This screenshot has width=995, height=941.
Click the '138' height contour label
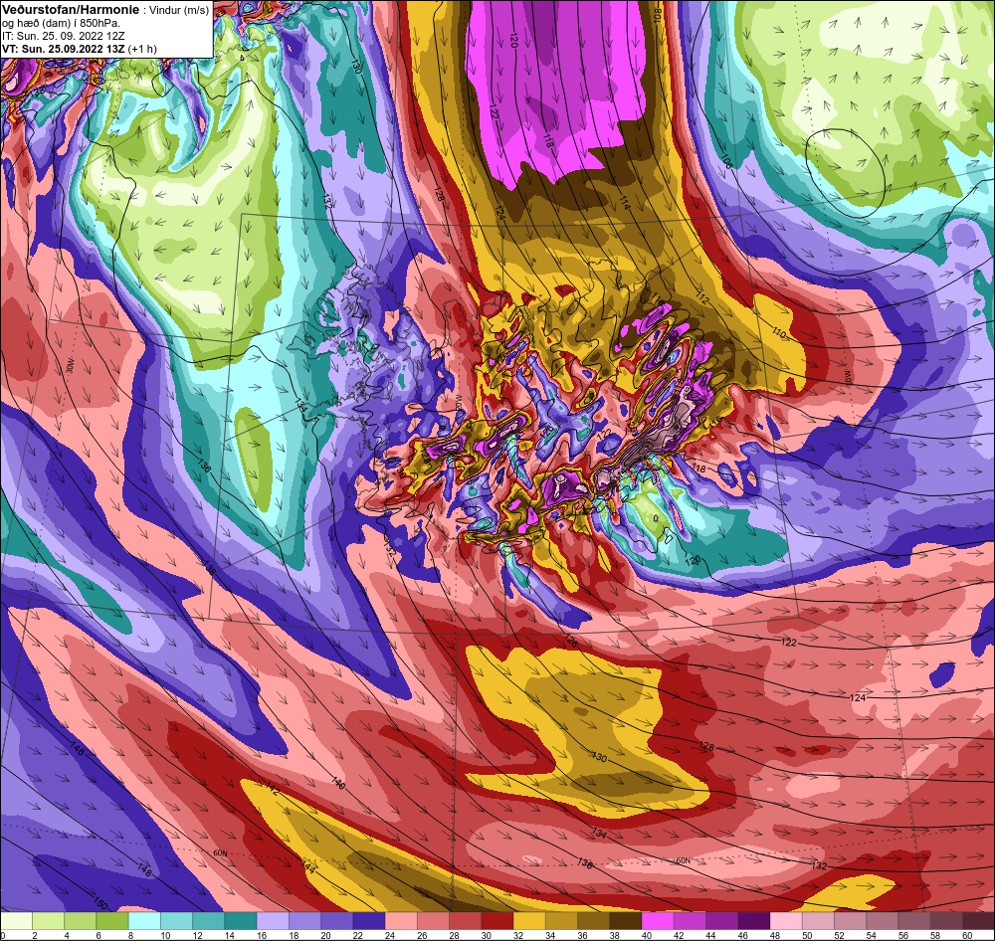click(210, 567)
